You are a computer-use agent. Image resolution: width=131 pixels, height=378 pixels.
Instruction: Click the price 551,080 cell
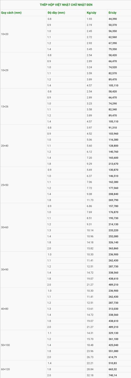coord(119,351)
